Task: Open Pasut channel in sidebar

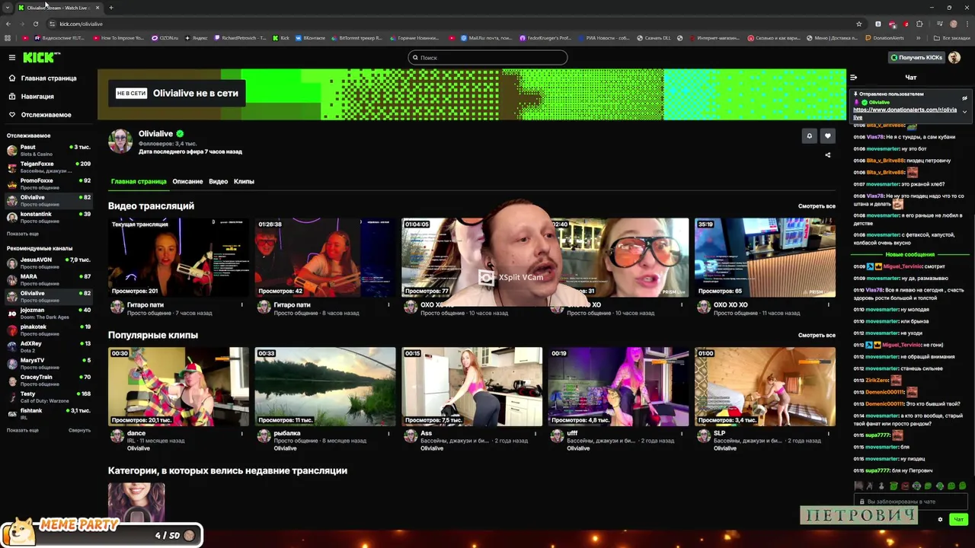Action: pyautogui.click(x=49, y=150)
